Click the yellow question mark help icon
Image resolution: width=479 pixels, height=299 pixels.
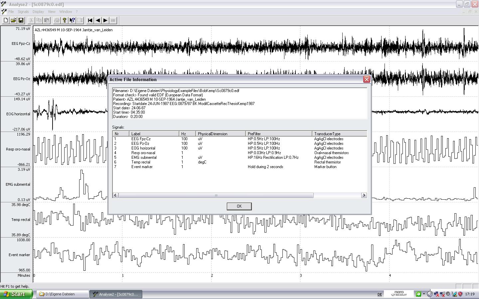(65, 20)
